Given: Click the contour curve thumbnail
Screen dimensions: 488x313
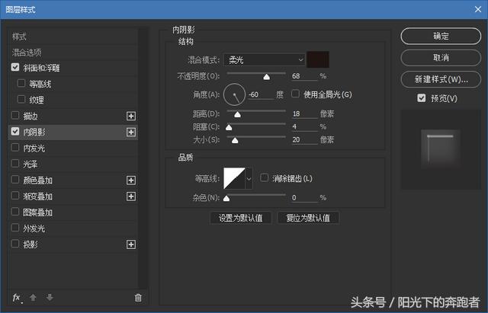Looking at the screenshot, I should tap(234, 178).
